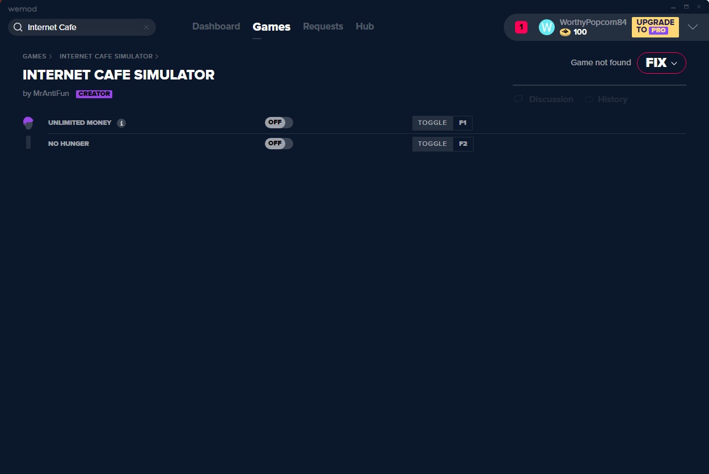
Task: Enable the Unlimited Money cheat toggle
Action: (x=278, y=123)
